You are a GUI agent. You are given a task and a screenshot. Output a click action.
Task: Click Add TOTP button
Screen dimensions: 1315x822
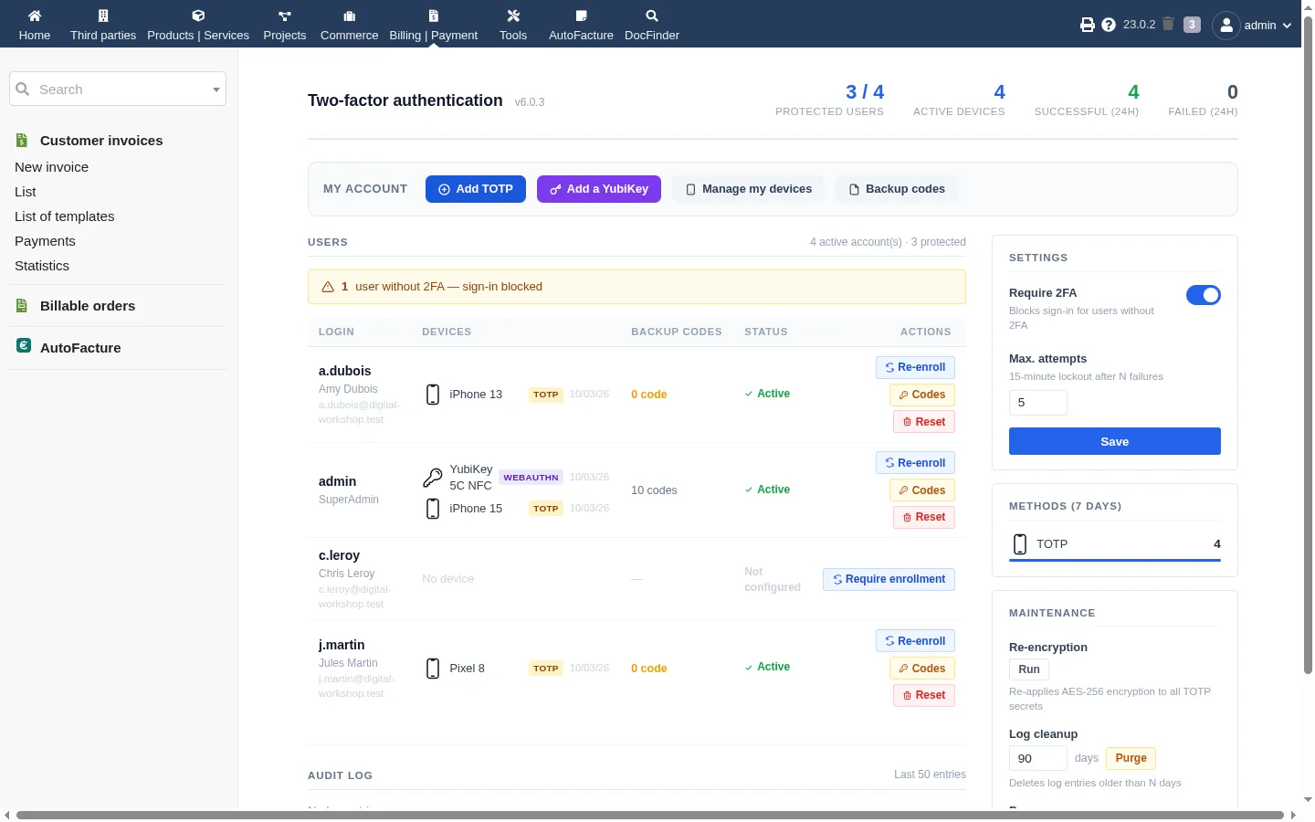click(x=476, y=189)
